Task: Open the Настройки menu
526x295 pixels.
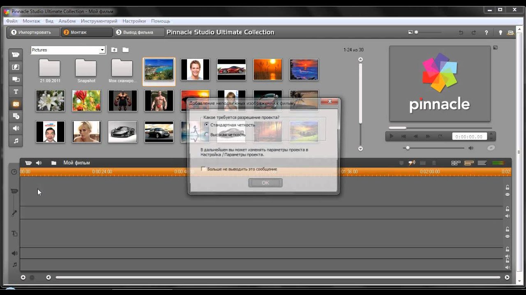Action: tap(134, 21)
